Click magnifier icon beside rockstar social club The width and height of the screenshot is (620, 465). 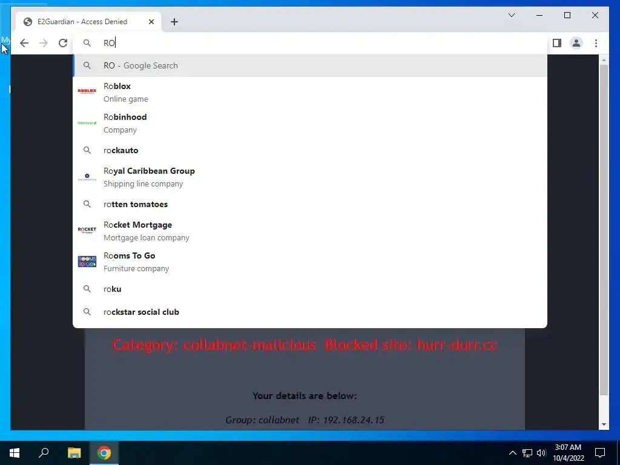point(87,312)
